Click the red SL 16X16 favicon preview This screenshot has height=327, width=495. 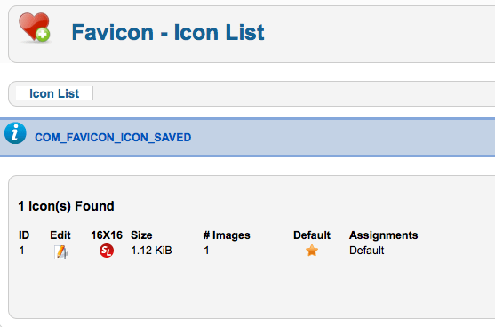tap(107, 251)
